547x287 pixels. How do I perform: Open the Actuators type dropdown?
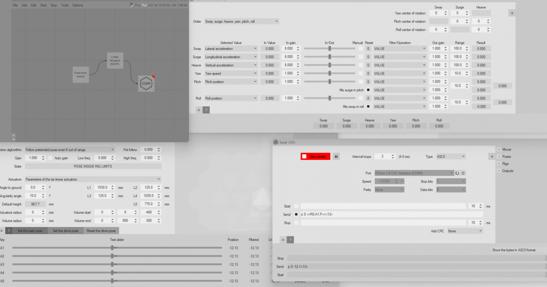click(93, 179)
